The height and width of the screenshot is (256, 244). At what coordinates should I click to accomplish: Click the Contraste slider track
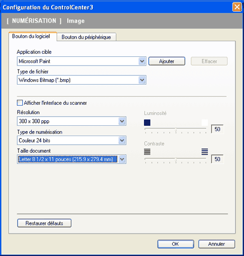(176, 159)
